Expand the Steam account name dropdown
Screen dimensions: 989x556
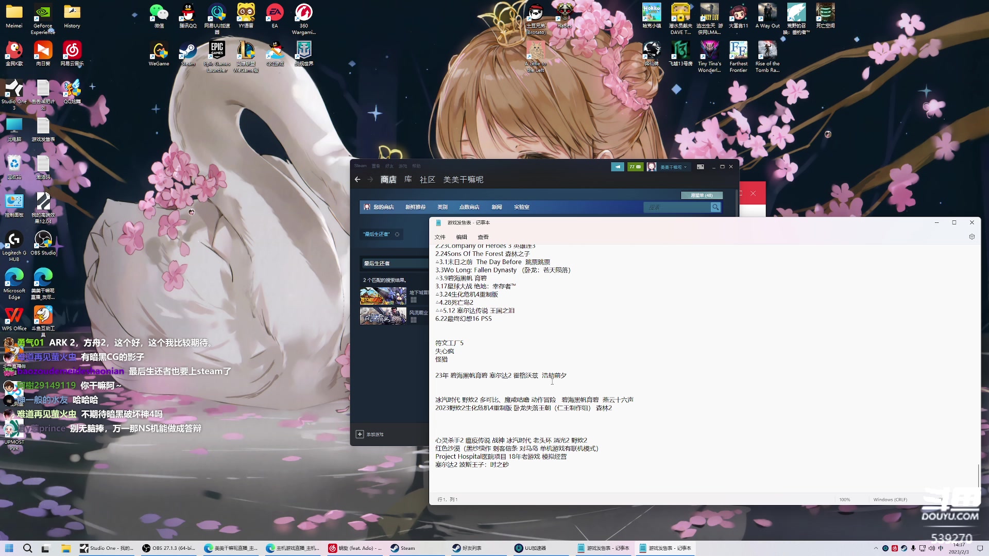click(674, 167)
